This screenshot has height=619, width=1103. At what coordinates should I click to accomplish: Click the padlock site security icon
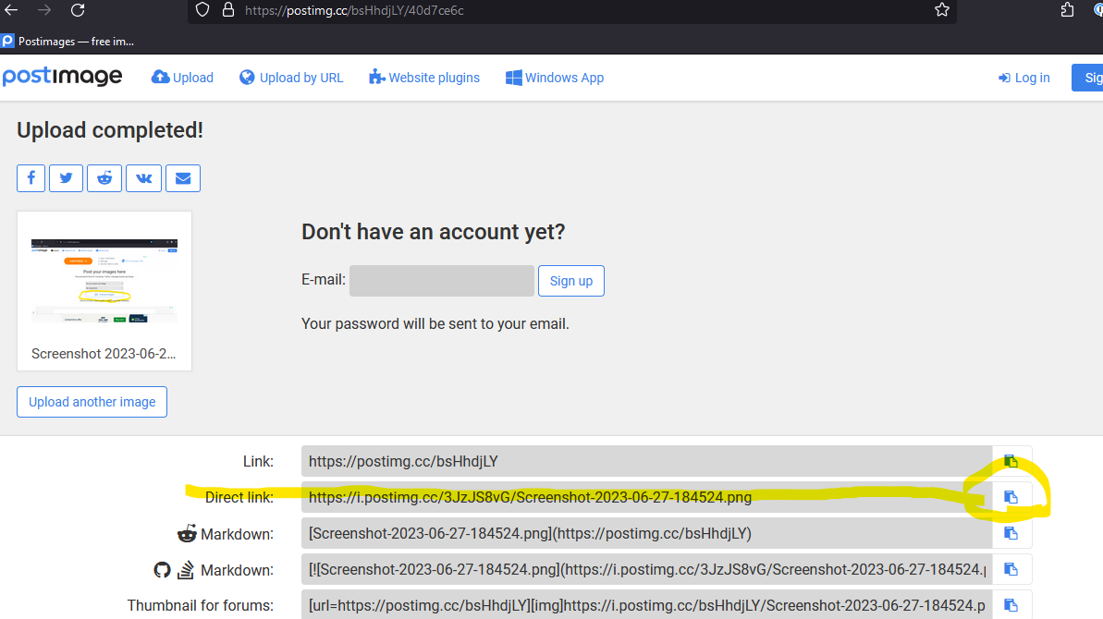pyautogui.click(x=228, y=10)
